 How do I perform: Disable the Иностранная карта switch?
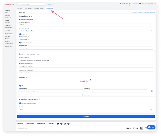click(20, 43)
